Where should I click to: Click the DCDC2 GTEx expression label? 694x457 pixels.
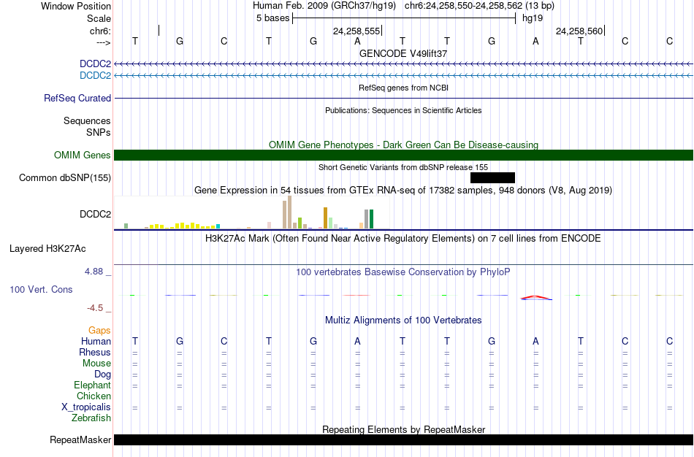click(x=95, y=214)
